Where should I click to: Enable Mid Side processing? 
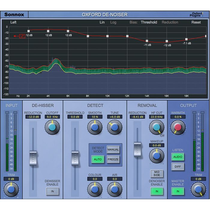[157, 173]
